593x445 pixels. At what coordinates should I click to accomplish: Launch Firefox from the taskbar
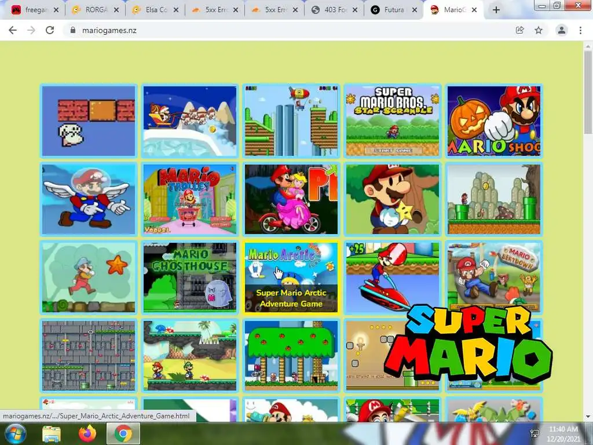click(x=87, y=433)
